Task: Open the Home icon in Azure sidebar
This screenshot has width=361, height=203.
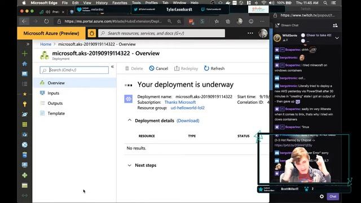Action: coord(25,64)
